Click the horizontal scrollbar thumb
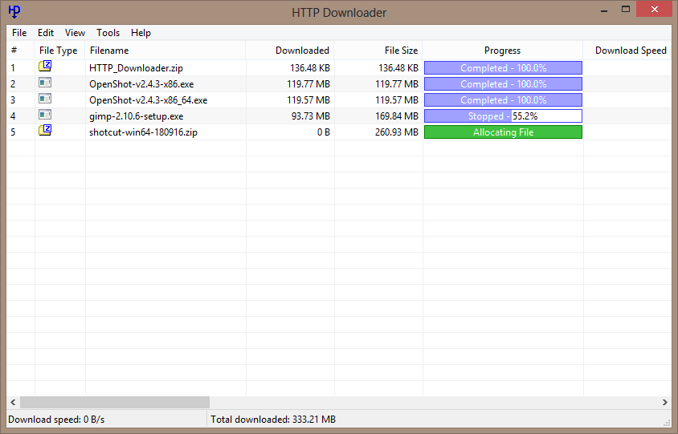The width and height of the screenshot is (678, 434). coord(115,403)
